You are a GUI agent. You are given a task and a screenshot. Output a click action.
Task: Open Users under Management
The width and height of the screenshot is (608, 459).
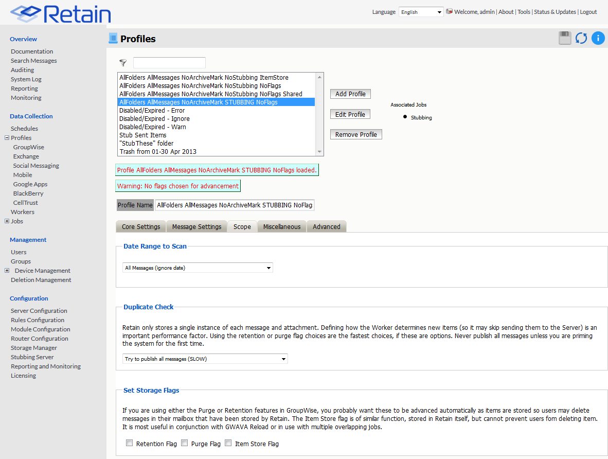tap(19, 252)
